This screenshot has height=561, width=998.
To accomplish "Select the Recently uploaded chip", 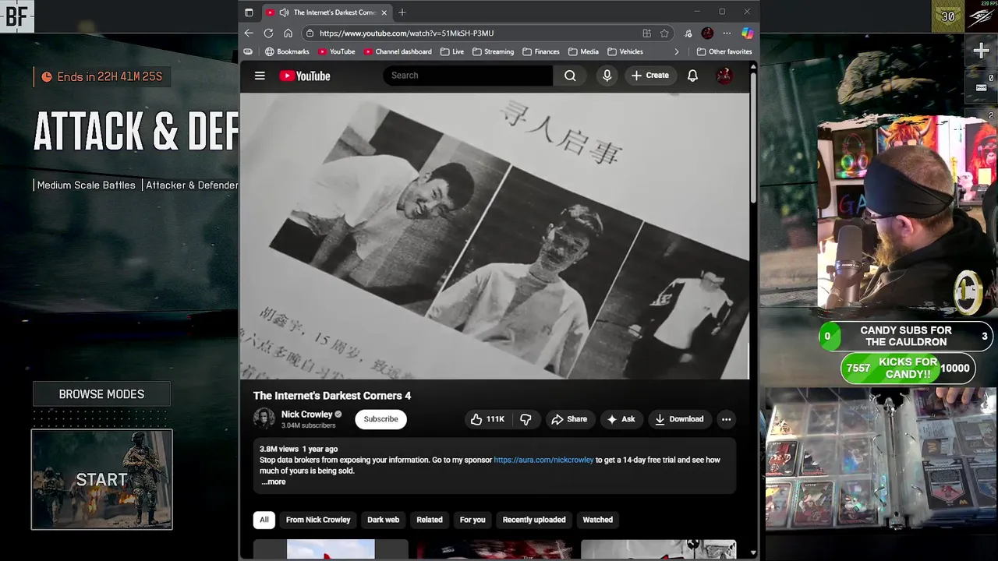I will click(x=534, y=520).
